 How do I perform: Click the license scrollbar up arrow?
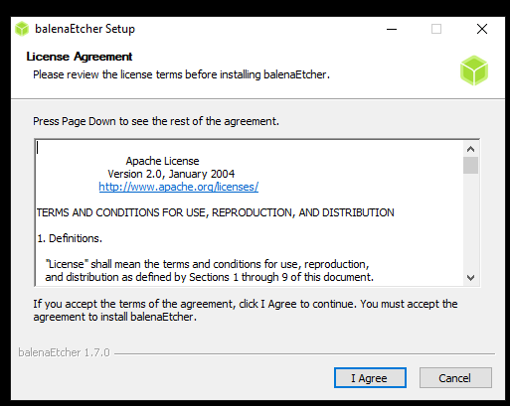[470, 149]
